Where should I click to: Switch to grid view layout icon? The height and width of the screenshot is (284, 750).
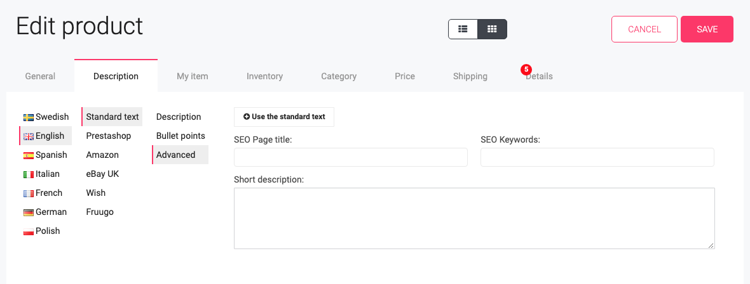(492, 29)
